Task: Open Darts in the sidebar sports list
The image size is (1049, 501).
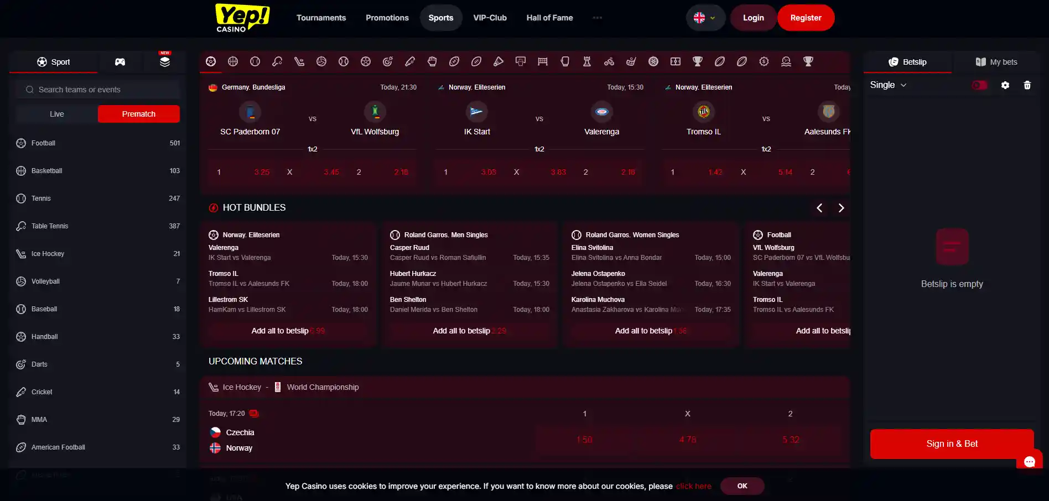Action: click(98, 364)
